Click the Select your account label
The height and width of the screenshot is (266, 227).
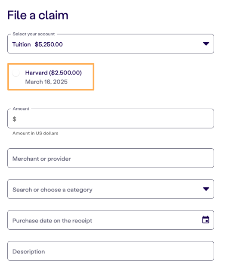(x=34, y=34)
